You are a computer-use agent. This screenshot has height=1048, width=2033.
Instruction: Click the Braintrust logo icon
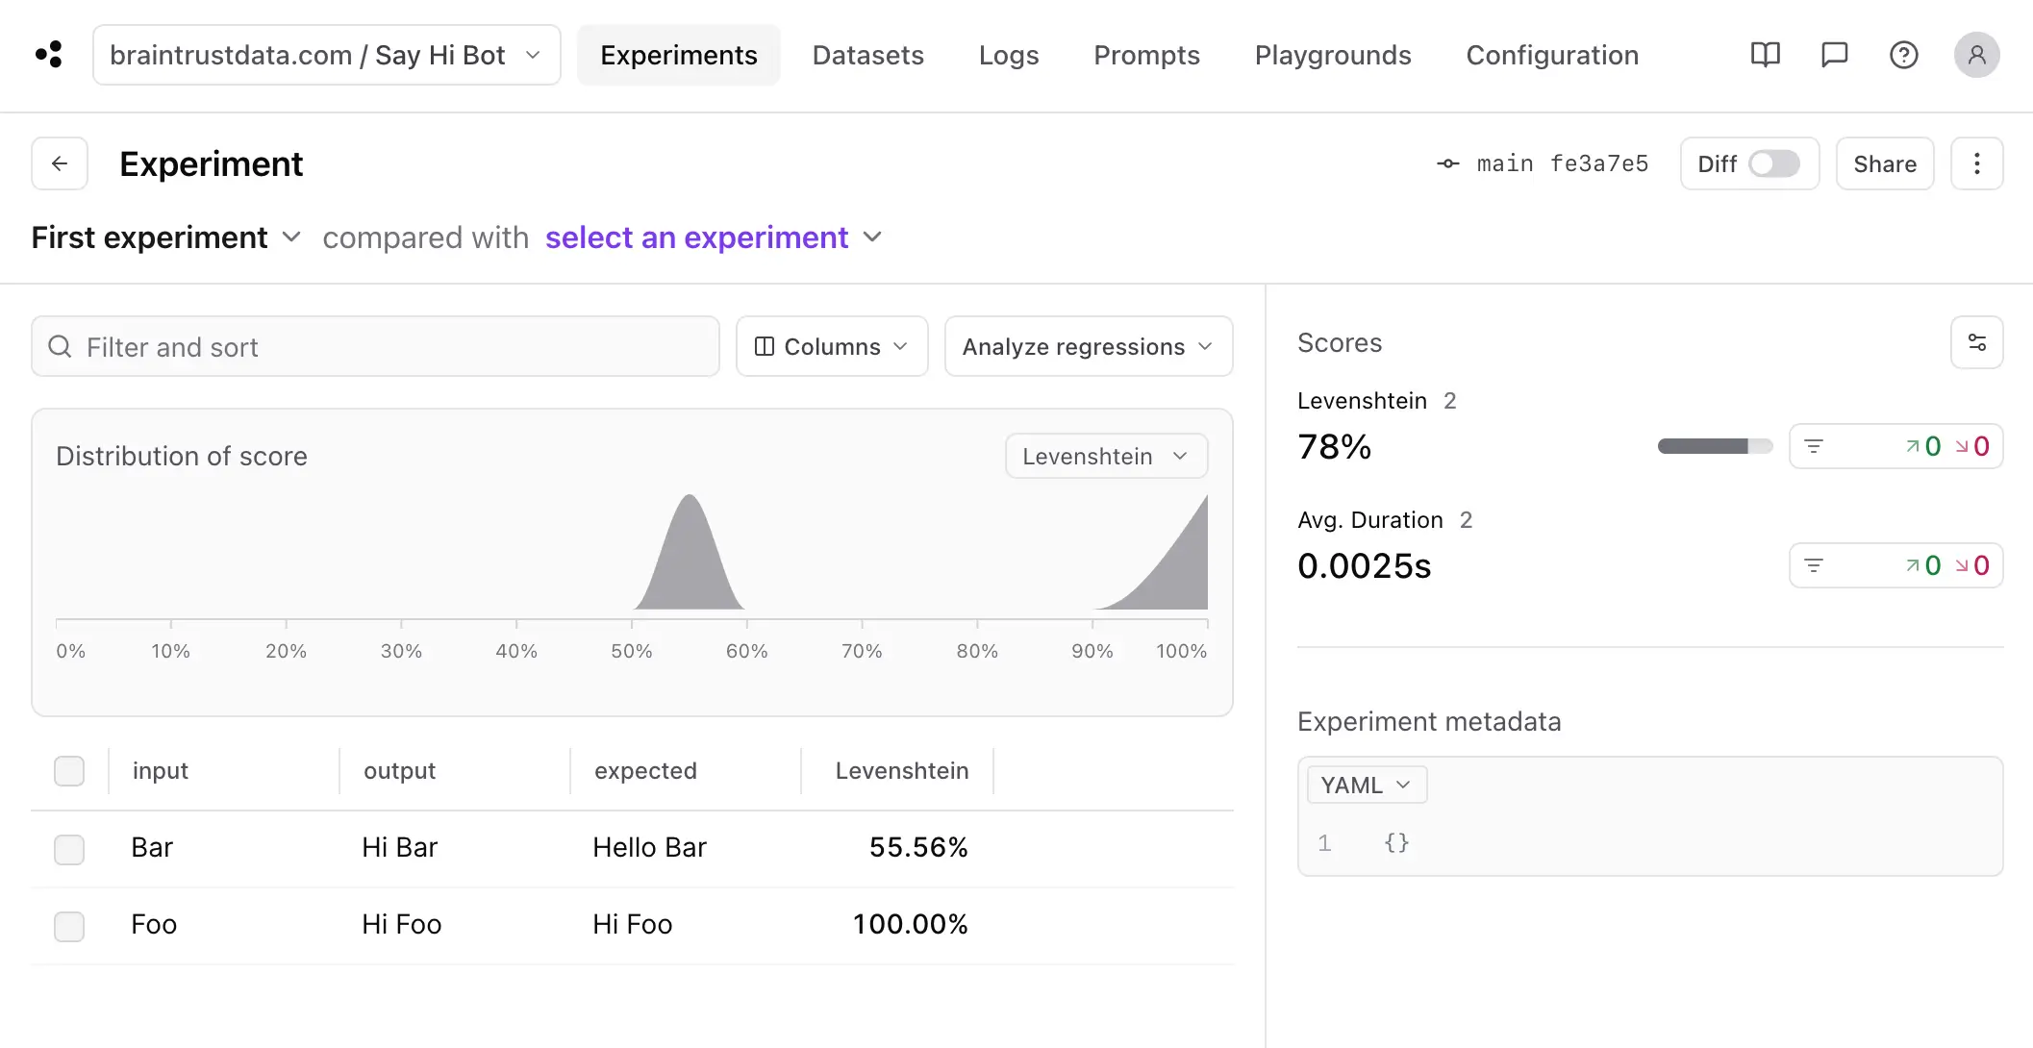click(49, 55)
